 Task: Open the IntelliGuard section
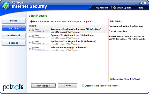tap(13, 35)
